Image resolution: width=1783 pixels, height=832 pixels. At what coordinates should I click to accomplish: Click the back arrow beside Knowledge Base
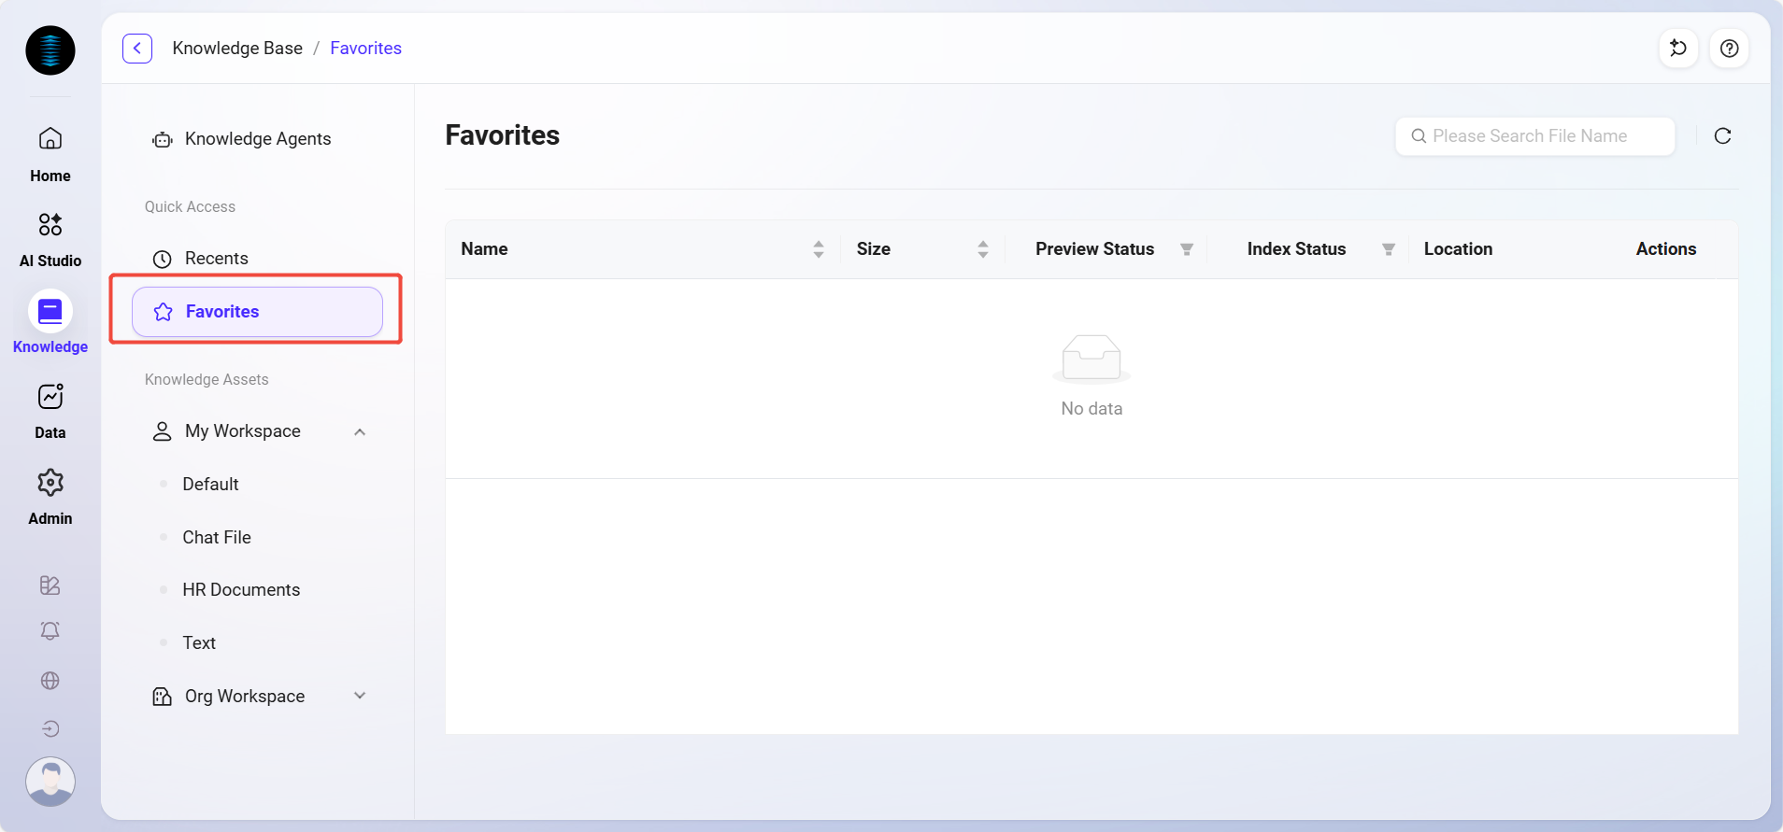click(x=137, y=49)
